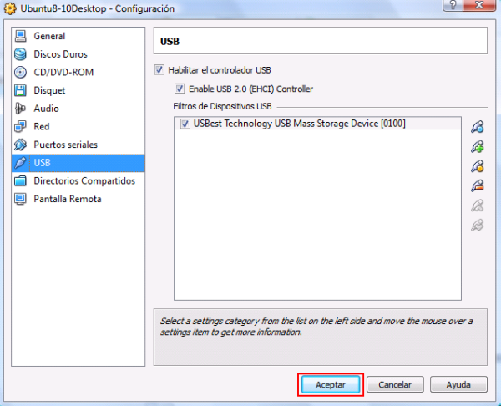Click the add empty USB filter icon
The image size is (501, 406).
click(x=477, y=127)
